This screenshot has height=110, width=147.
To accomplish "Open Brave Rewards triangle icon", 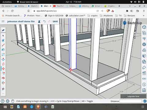I will coord(113,11).
